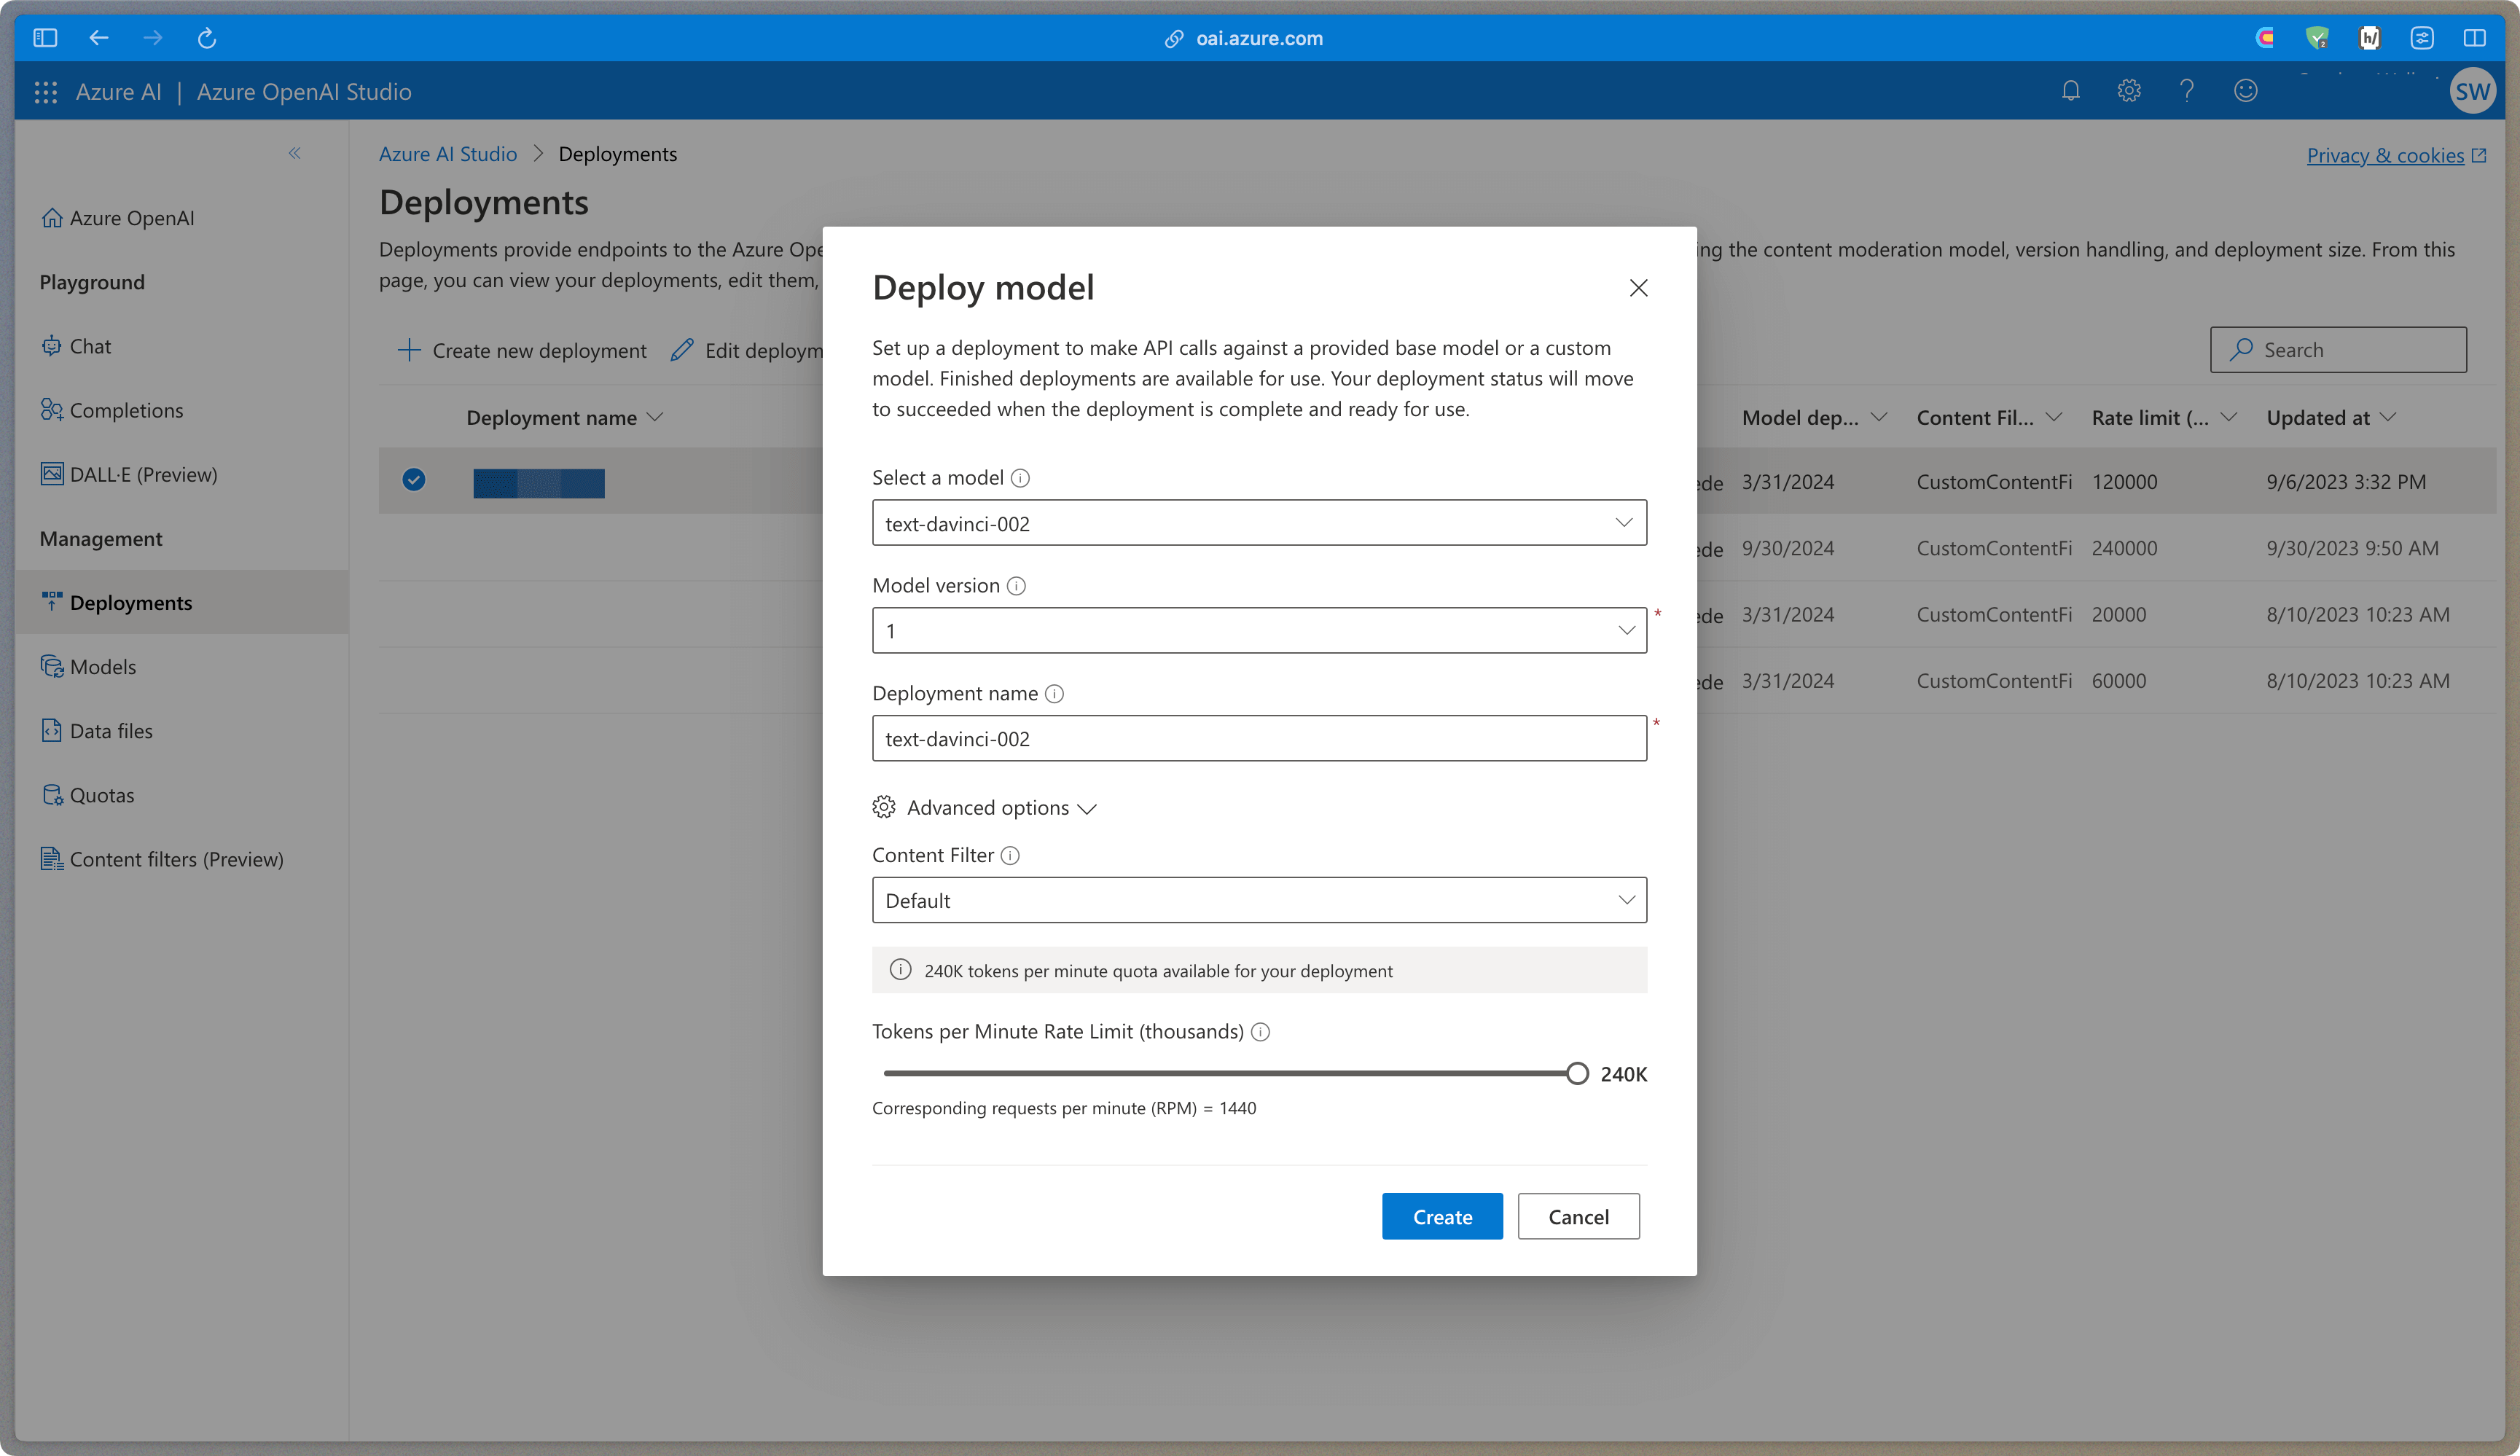Click the tokens per minute slider handle
Viewport: 2520px width, 1456px height.
tap(1576, 1073)
